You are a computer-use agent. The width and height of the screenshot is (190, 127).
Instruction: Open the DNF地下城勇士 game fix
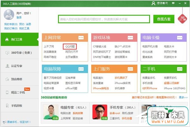click(102, 57)
